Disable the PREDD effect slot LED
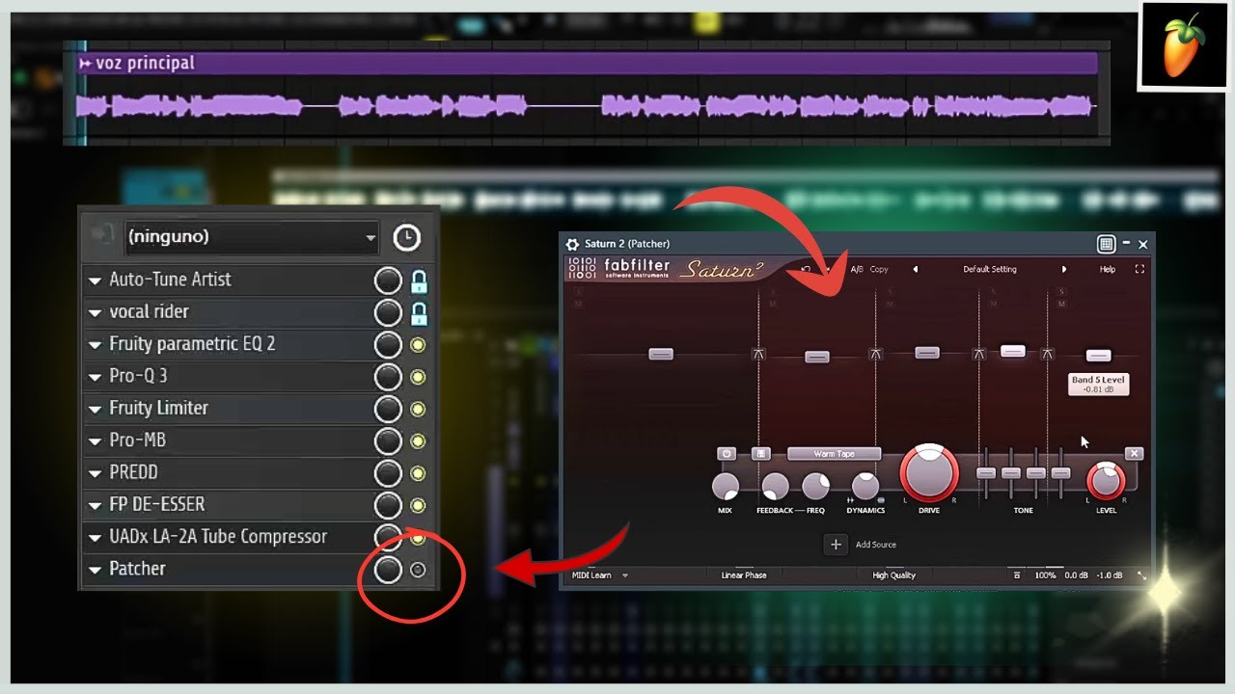The image size is (1235, 694). click(418, 473)
